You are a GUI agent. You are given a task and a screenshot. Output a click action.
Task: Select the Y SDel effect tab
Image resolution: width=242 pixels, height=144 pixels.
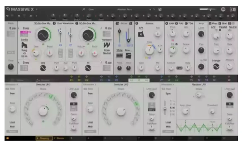(x=222, y=23)
